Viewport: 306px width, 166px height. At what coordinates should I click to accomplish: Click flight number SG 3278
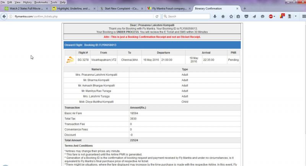pyautogui.click(x=83, y=60)
